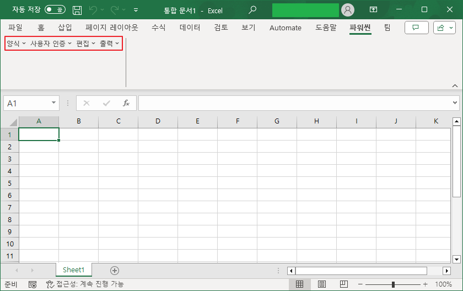463x291 pixels.
Task: Open the 사용자 인증 dropdown menu
Action: click(x=51, y=44)
